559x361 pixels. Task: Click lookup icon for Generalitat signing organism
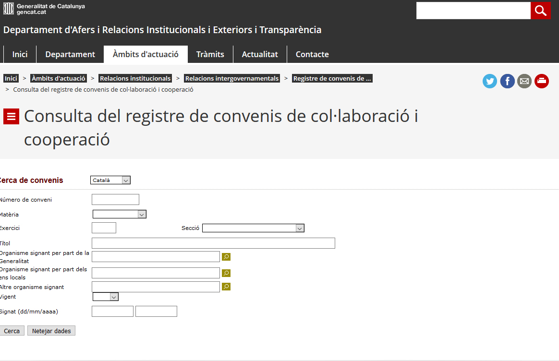pyautogui.click(x=226, y=257)
